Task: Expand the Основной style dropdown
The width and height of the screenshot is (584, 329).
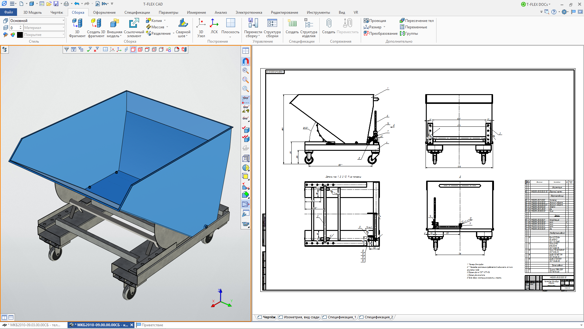Action: [x=63, y=20]
